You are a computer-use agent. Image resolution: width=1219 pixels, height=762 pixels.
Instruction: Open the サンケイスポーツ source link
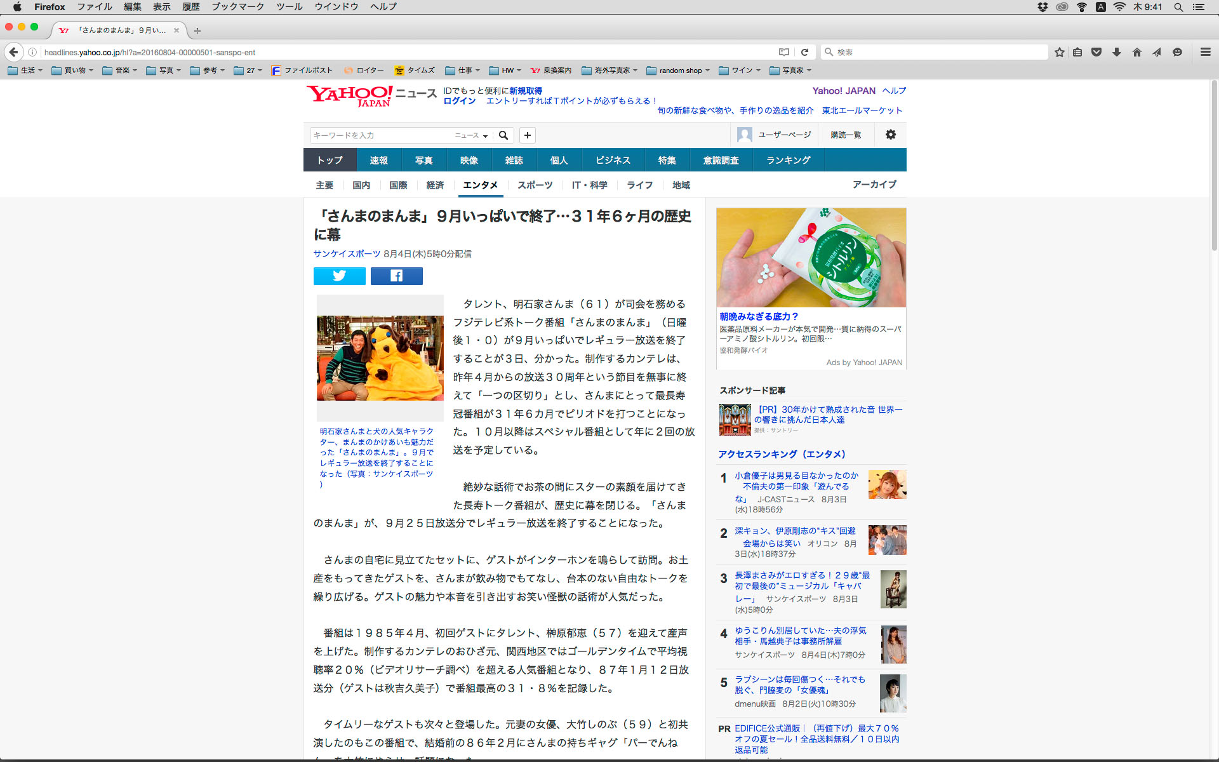pos(347,253)
